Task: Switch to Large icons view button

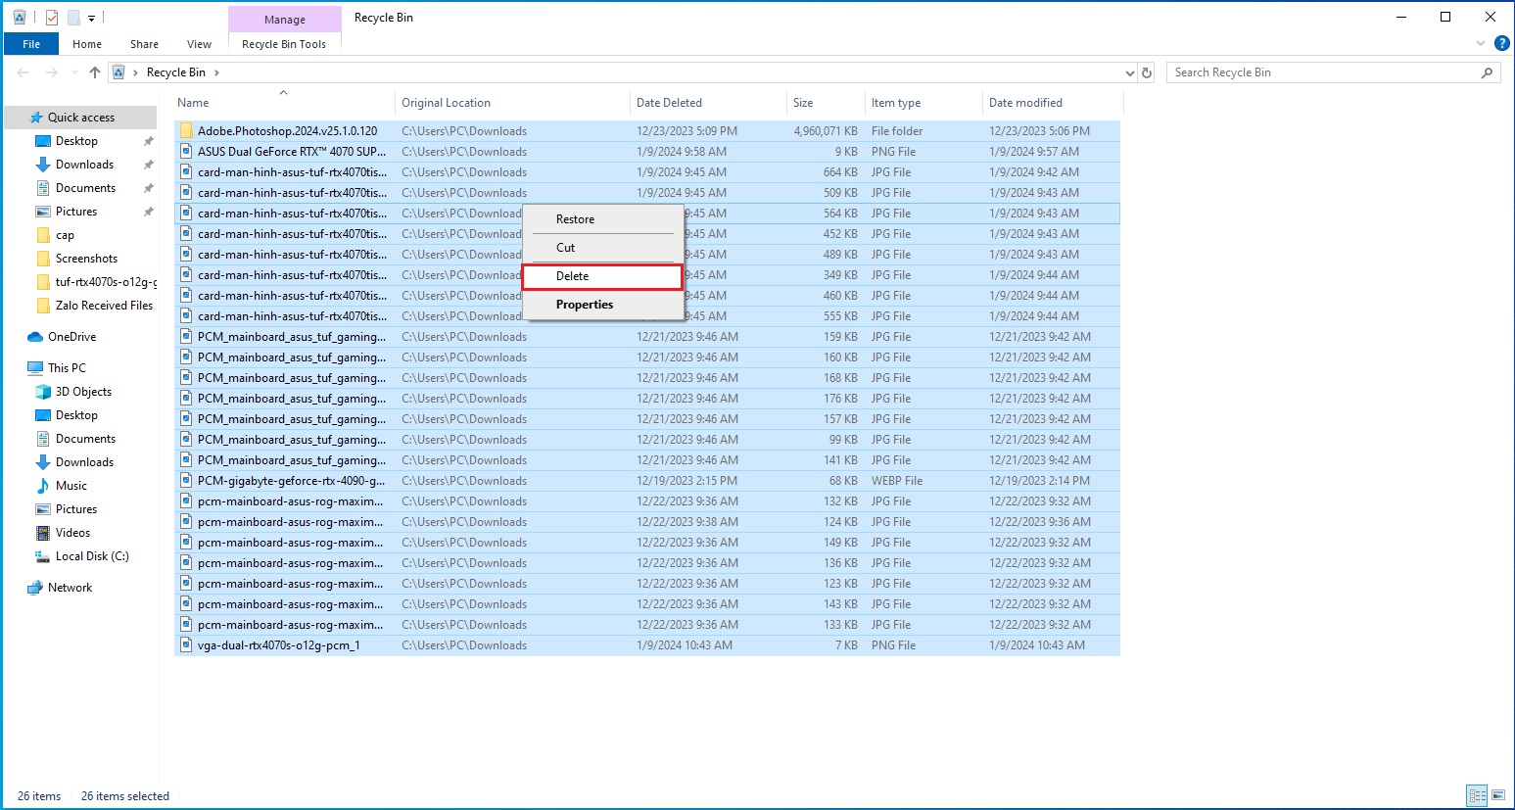Action: 1498,795
